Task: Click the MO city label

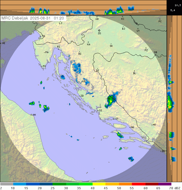Action: tap(154, 125)
